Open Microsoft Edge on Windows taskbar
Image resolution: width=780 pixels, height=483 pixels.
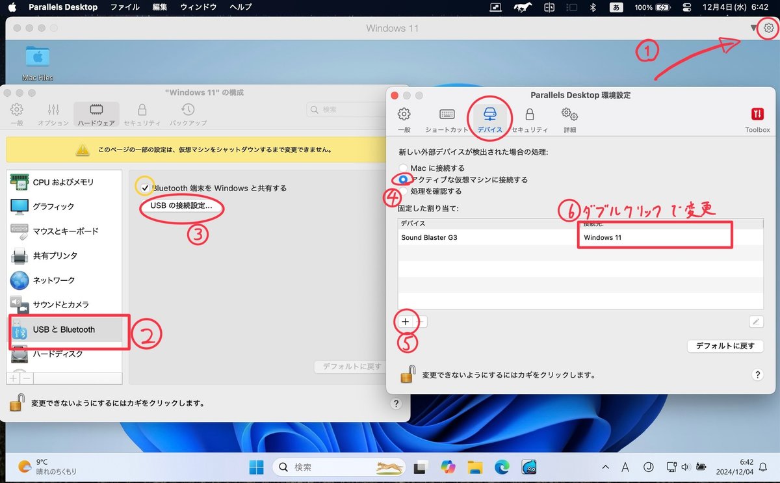pyautogui.click(x=502, y=466)
